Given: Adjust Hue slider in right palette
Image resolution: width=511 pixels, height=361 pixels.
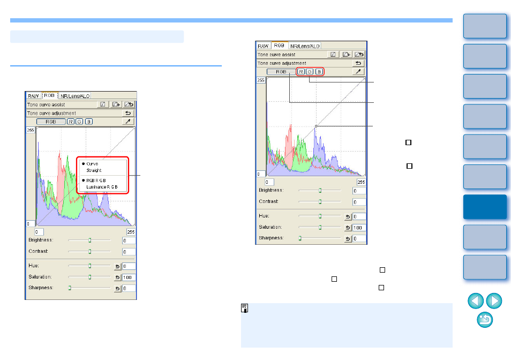Looking at the screenshot, I should (x=320, y=216).
